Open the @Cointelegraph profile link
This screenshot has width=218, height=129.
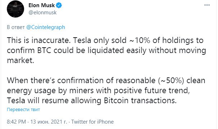(x=46, y=27)
